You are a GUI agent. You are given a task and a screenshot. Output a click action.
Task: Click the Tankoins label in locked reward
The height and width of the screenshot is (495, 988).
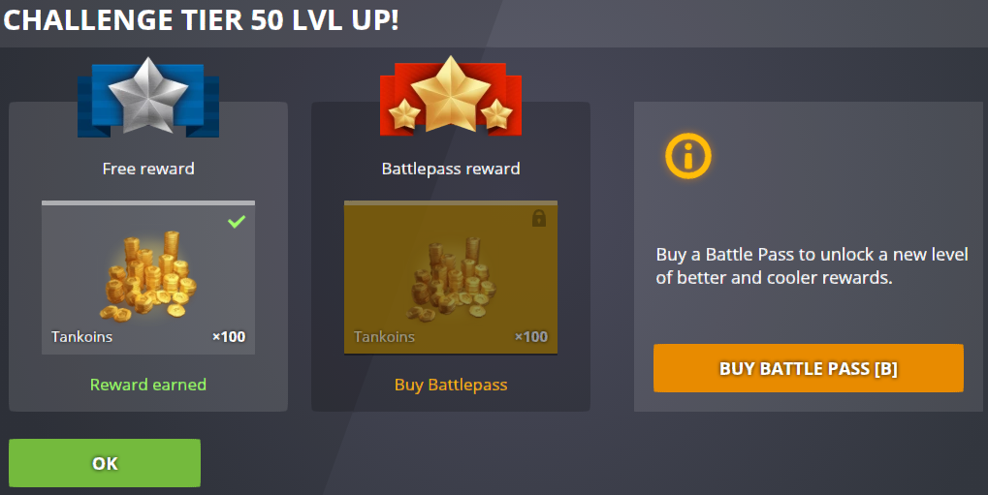coord(384,337)
